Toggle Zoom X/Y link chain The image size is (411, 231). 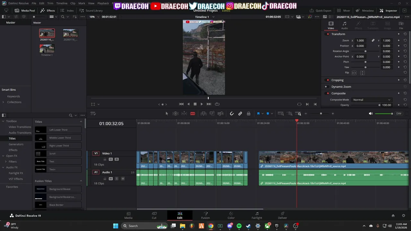(373, 40)
